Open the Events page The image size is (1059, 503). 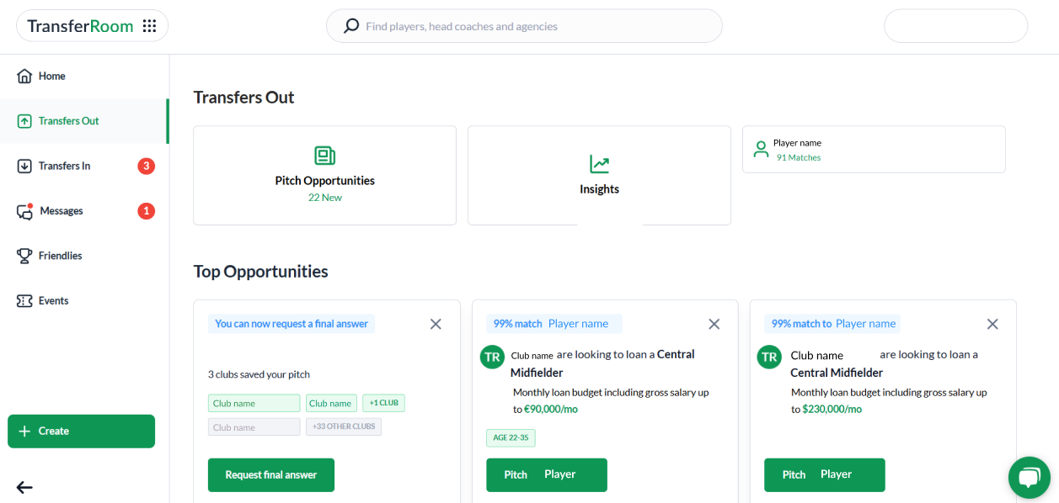click(53, 301)
